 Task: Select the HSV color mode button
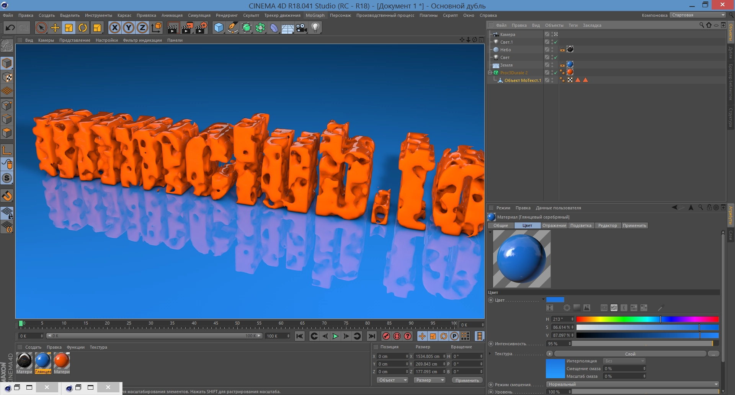click(x=614, y=308)
